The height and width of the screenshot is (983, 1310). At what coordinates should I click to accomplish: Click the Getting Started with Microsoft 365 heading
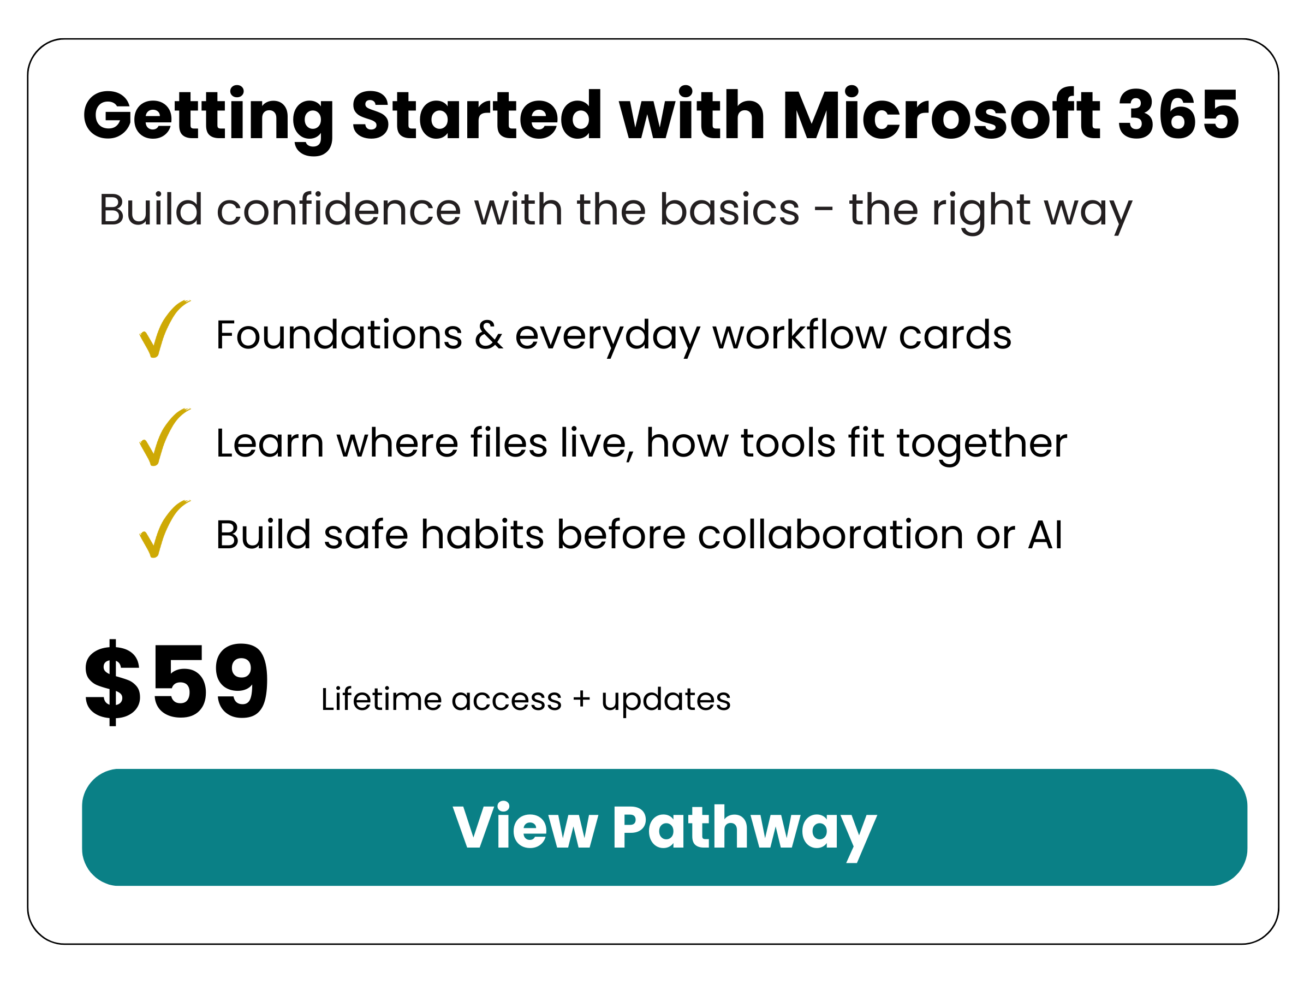click(660, 115)
